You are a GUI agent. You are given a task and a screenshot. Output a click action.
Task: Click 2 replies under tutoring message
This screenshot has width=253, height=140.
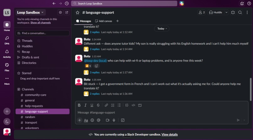tap(94, 49)
